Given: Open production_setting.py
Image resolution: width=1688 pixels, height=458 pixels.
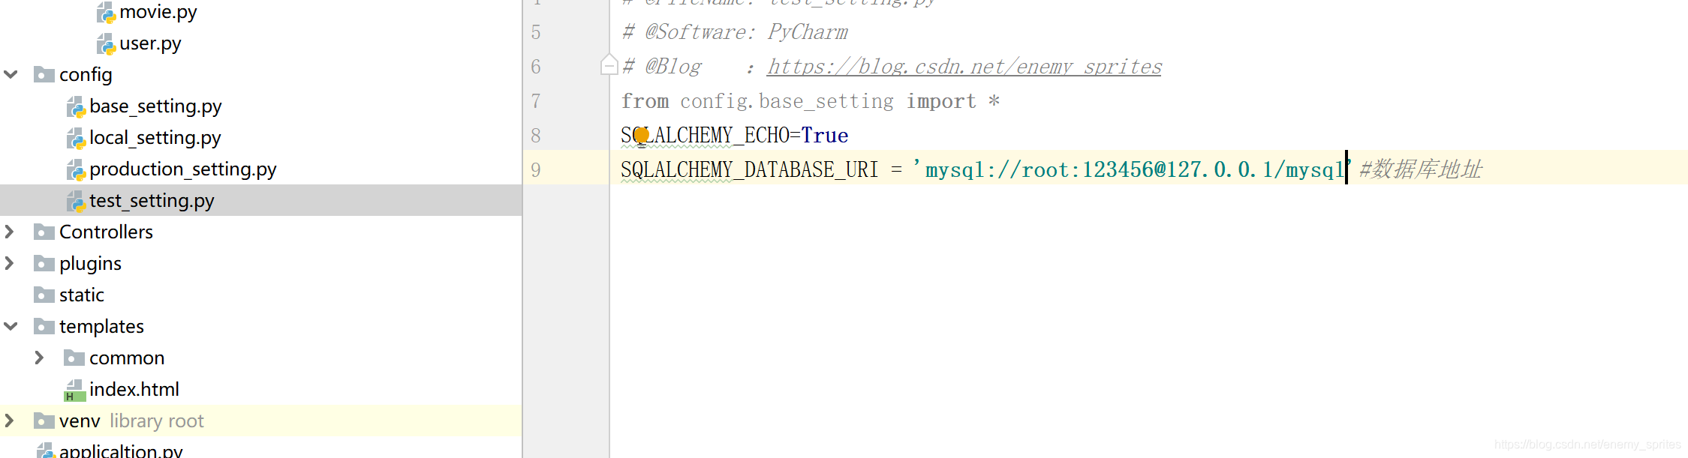Looking at the screenshot, I should [x=182, y=169].
